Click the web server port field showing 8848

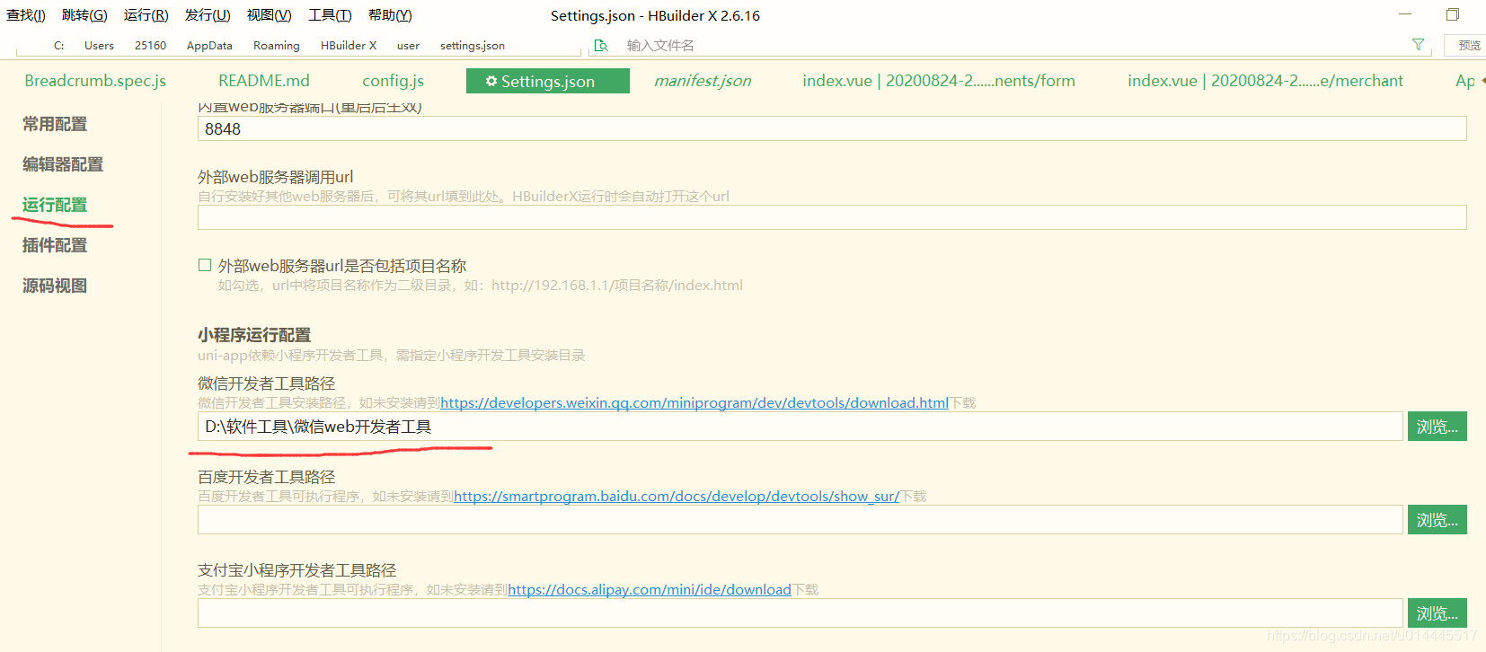832,128
